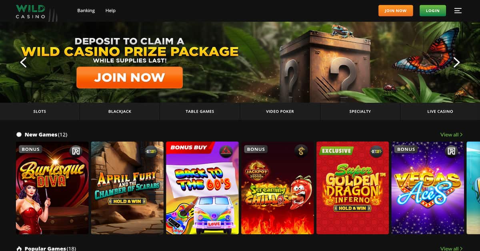The height and width of the screenshot is (251, 480).
Task: Click the New Games starburst icon
Action: tap(19, 135)
